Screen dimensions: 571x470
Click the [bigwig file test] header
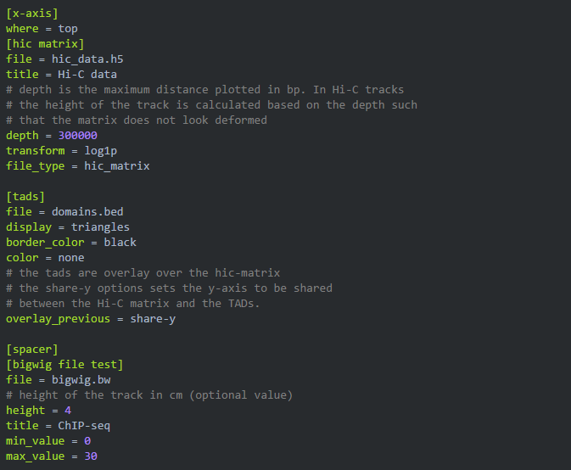tap(64, 365)
